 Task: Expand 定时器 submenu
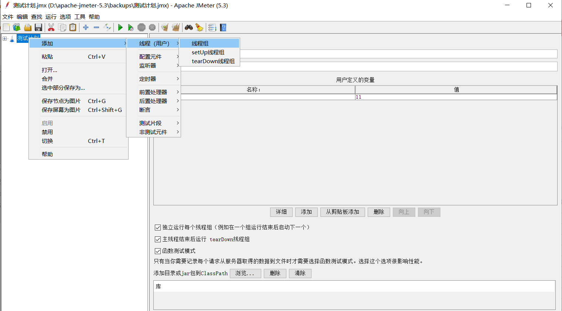pos(154,79)
